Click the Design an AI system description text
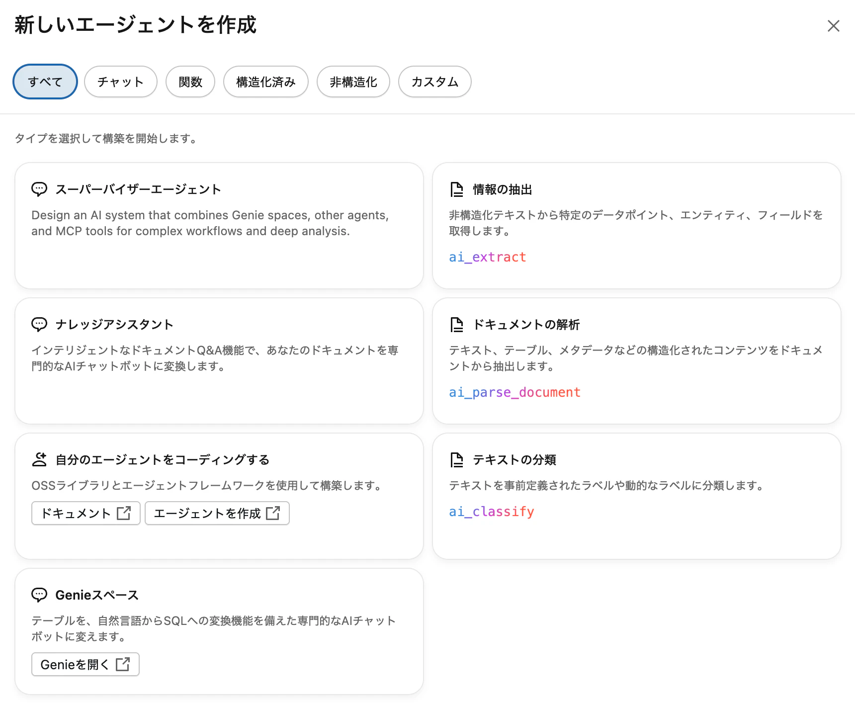Viewport: 855px width, 703px height. point(210,223)
